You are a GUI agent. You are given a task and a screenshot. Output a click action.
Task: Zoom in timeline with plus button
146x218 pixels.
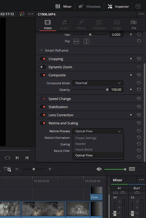click(50, 169)
